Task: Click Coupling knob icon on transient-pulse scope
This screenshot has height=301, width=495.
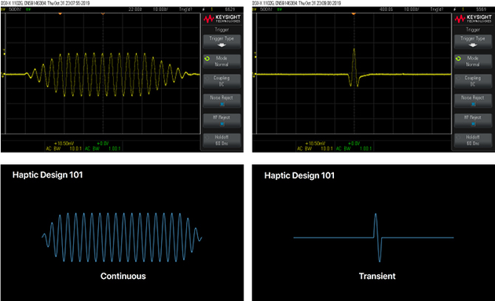Action: [x=458, y=78]
